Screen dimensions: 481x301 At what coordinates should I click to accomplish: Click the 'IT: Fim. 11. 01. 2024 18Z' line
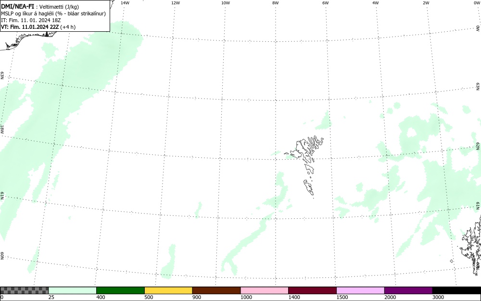pyautogui.click(x=31, y=20)
